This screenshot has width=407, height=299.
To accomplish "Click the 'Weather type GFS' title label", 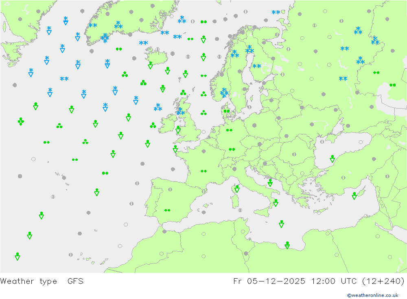I will pyautogui.click(x=42, y=281).
